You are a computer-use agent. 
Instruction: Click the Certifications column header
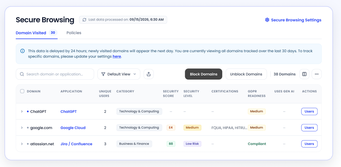pos(225,91)
